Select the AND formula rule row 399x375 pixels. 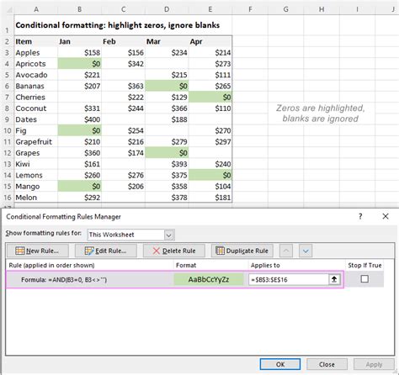pos(175,279)
